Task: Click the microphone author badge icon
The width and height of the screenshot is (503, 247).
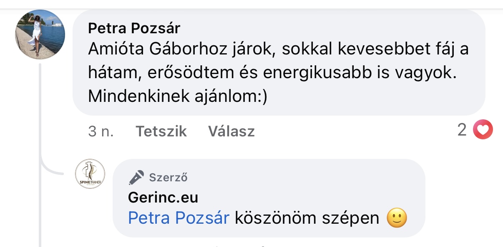Action: coord(136,178)
